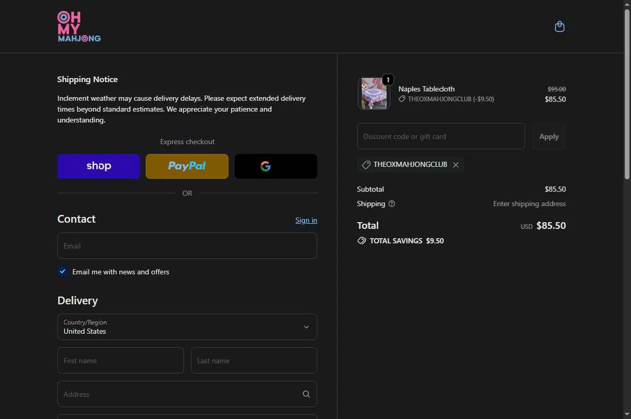Screen dimensions: 631x419
Task: Uncheck Email me with news and offers
Action: click(63, 272)
